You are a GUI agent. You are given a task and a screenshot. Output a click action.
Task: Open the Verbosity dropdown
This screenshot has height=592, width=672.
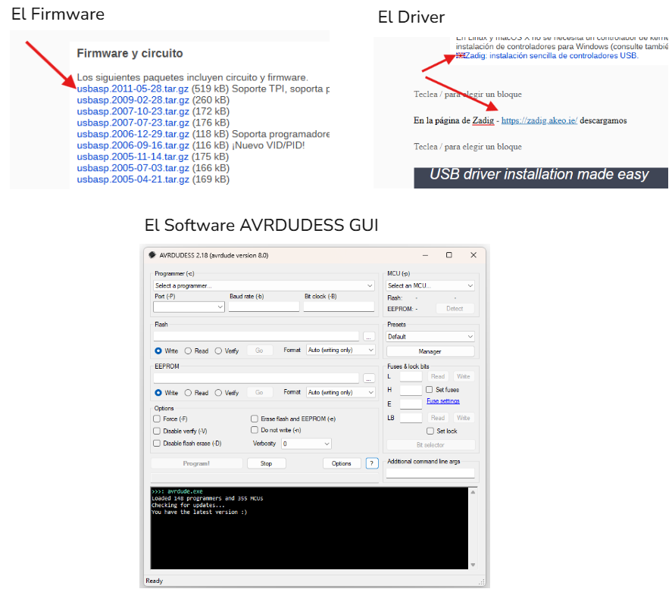point(306,444)
